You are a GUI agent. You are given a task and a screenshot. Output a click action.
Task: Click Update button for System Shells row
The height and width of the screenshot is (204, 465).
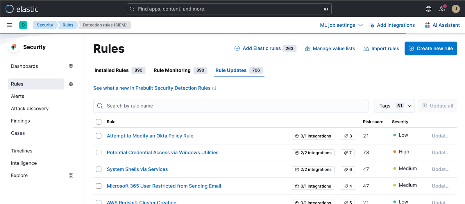click(x=441, y=169)
